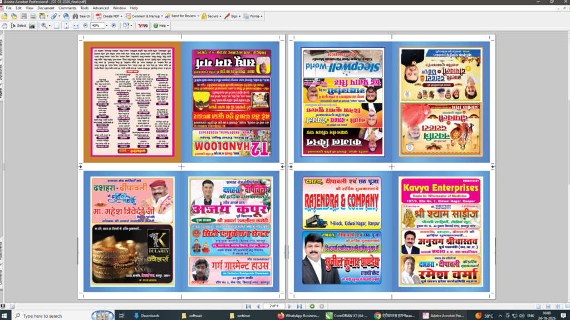Open the Search binoculars tool
This screenshot has width=570, height=320.
pyautogui.click(x=81, y=16)
